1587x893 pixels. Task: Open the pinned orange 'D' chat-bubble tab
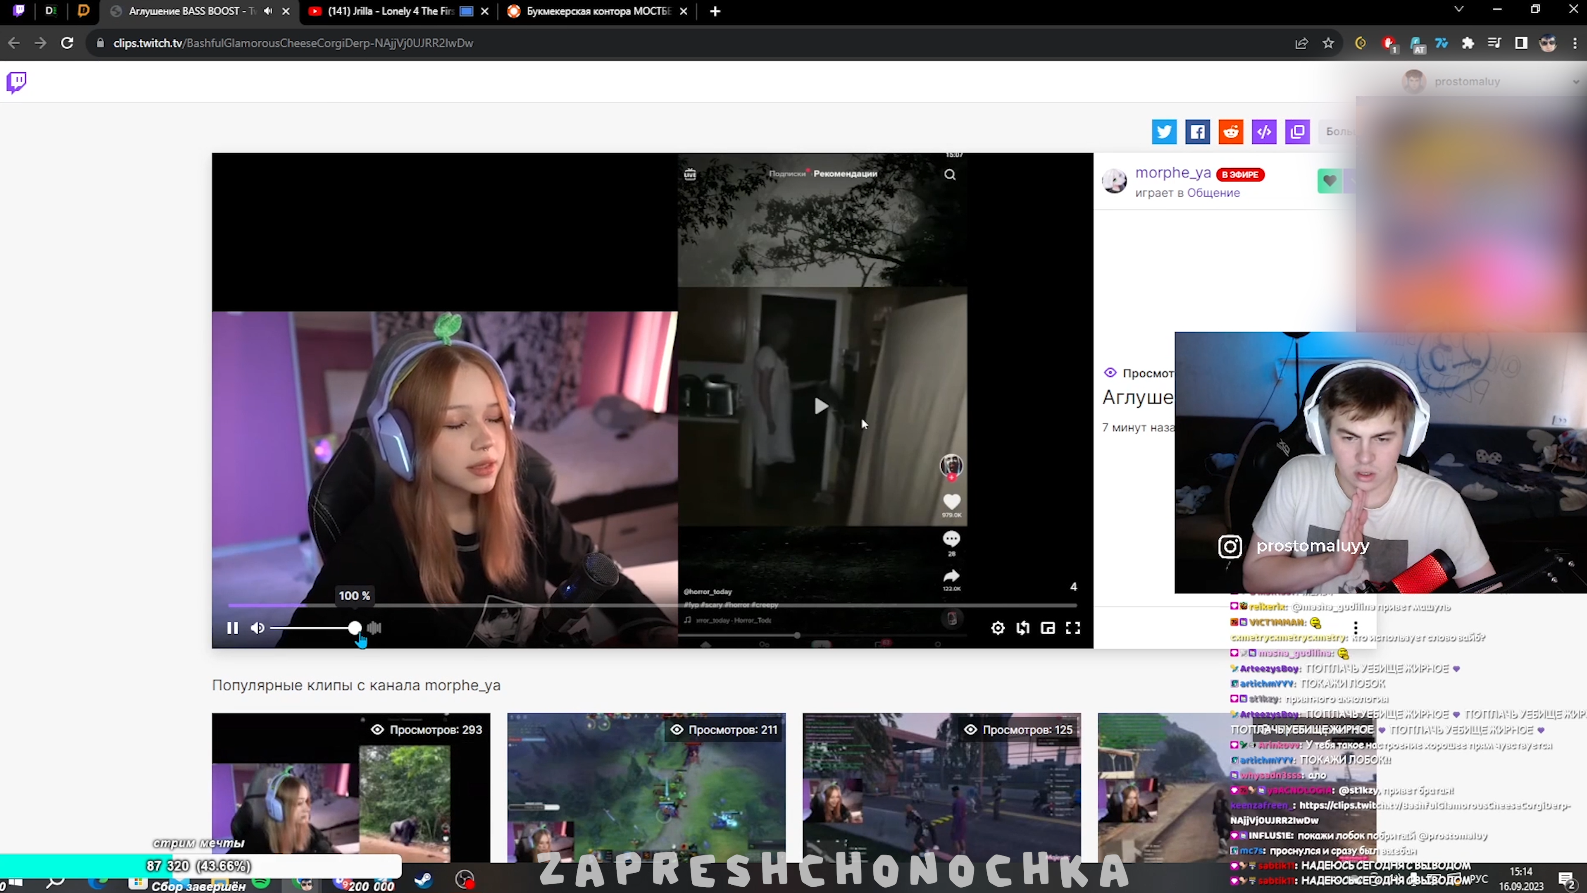[x=83, y=10]
